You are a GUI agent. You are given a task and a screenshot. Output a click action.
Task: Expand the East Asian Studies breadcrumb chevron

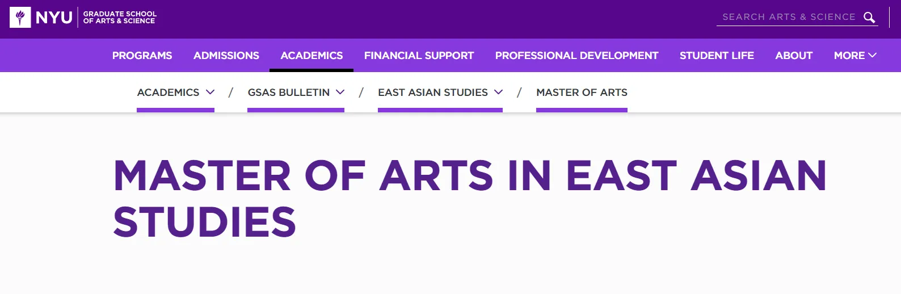[499, 92]
